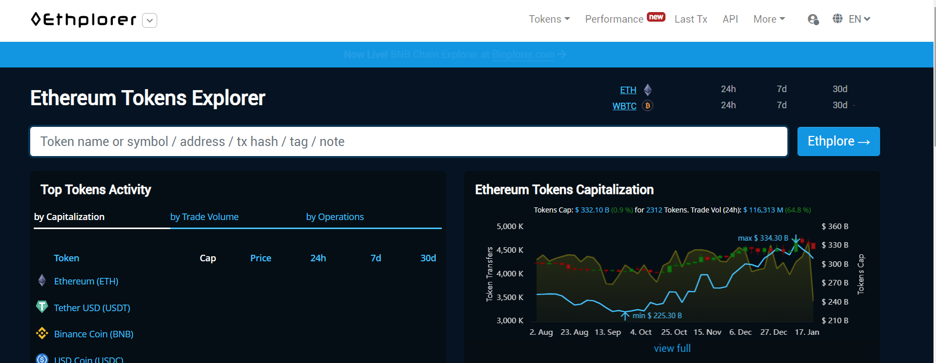This screenshot has height=363, width=936.
Task: Open the Ethereum (ETH) token link
Action: point(86,281)
